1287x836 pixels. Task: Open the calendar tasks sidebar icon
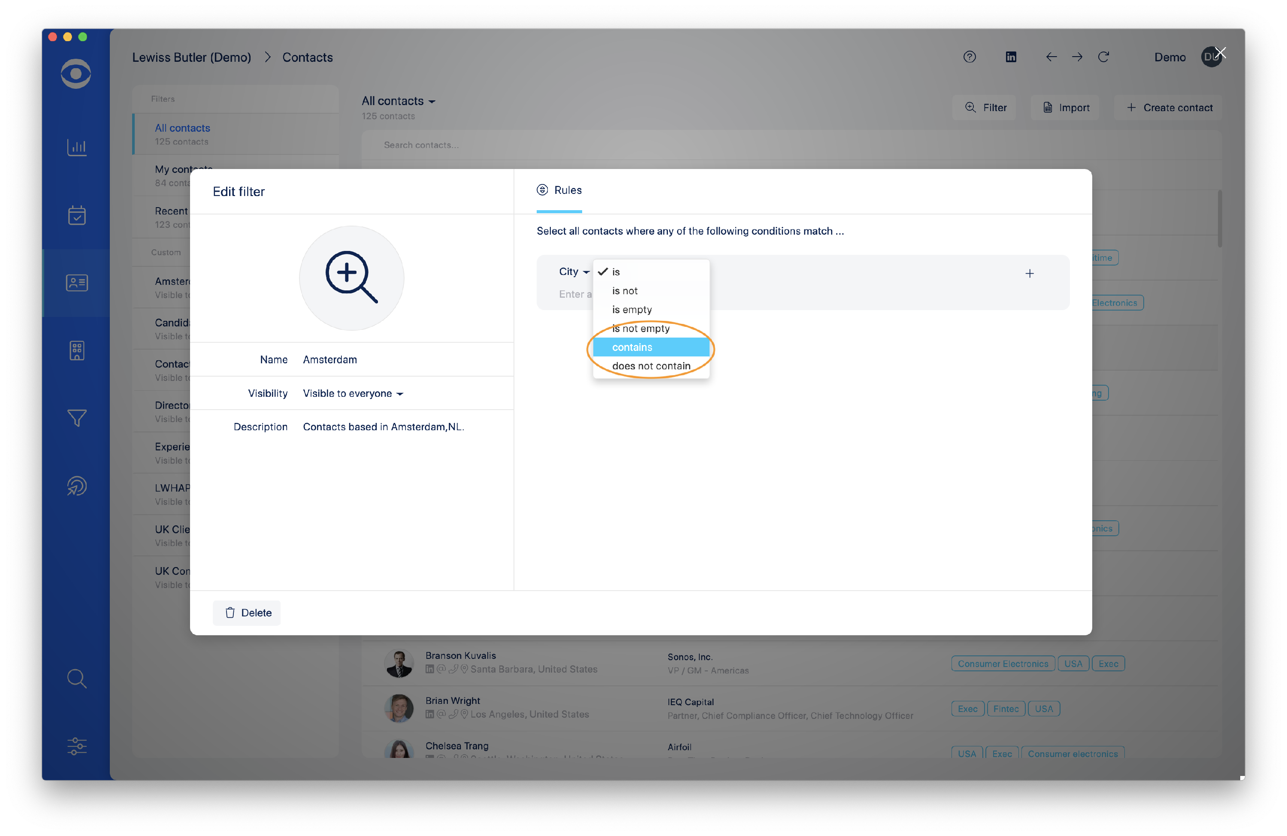76,215
